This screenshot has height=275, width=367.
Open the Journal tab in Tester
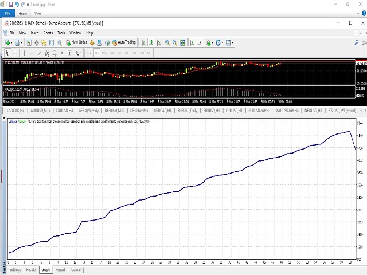coord(76,269)
